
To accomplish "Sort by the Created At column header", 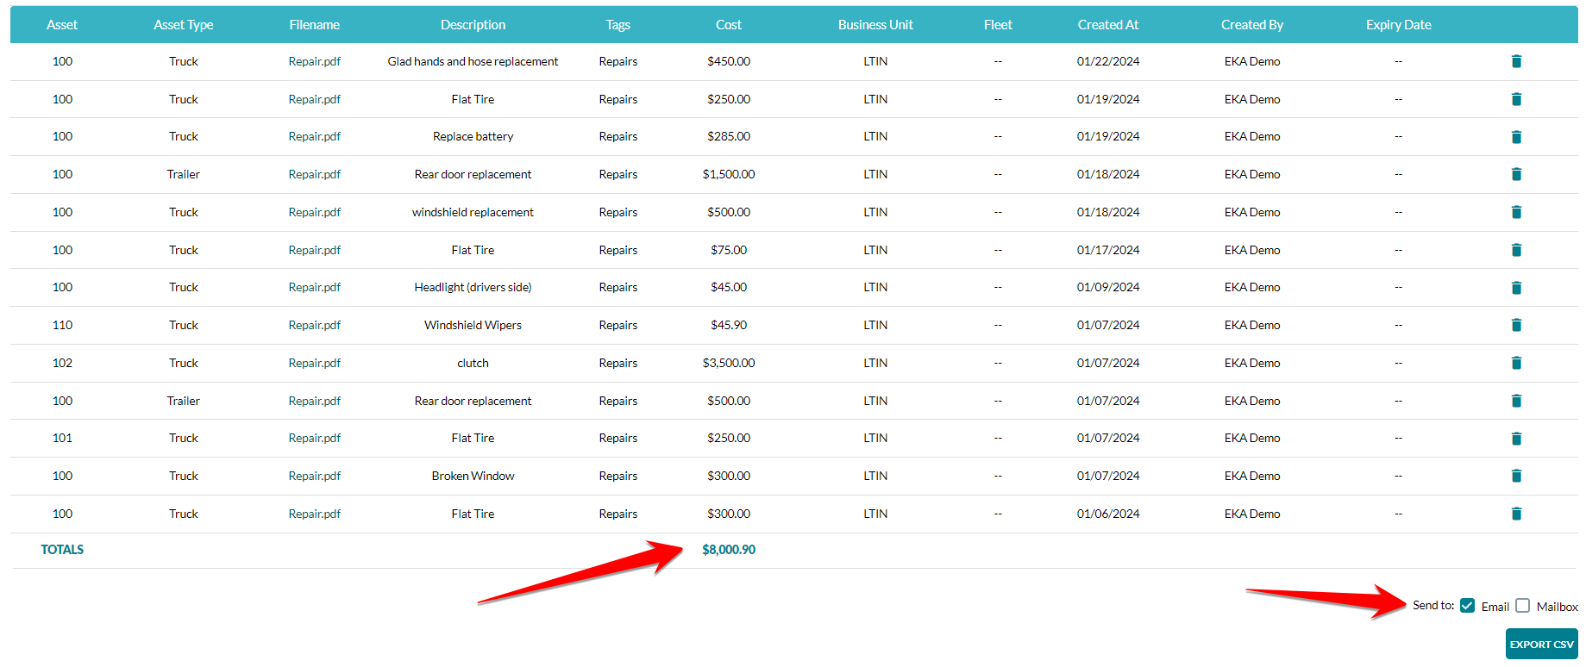I will pos(1108,25).
